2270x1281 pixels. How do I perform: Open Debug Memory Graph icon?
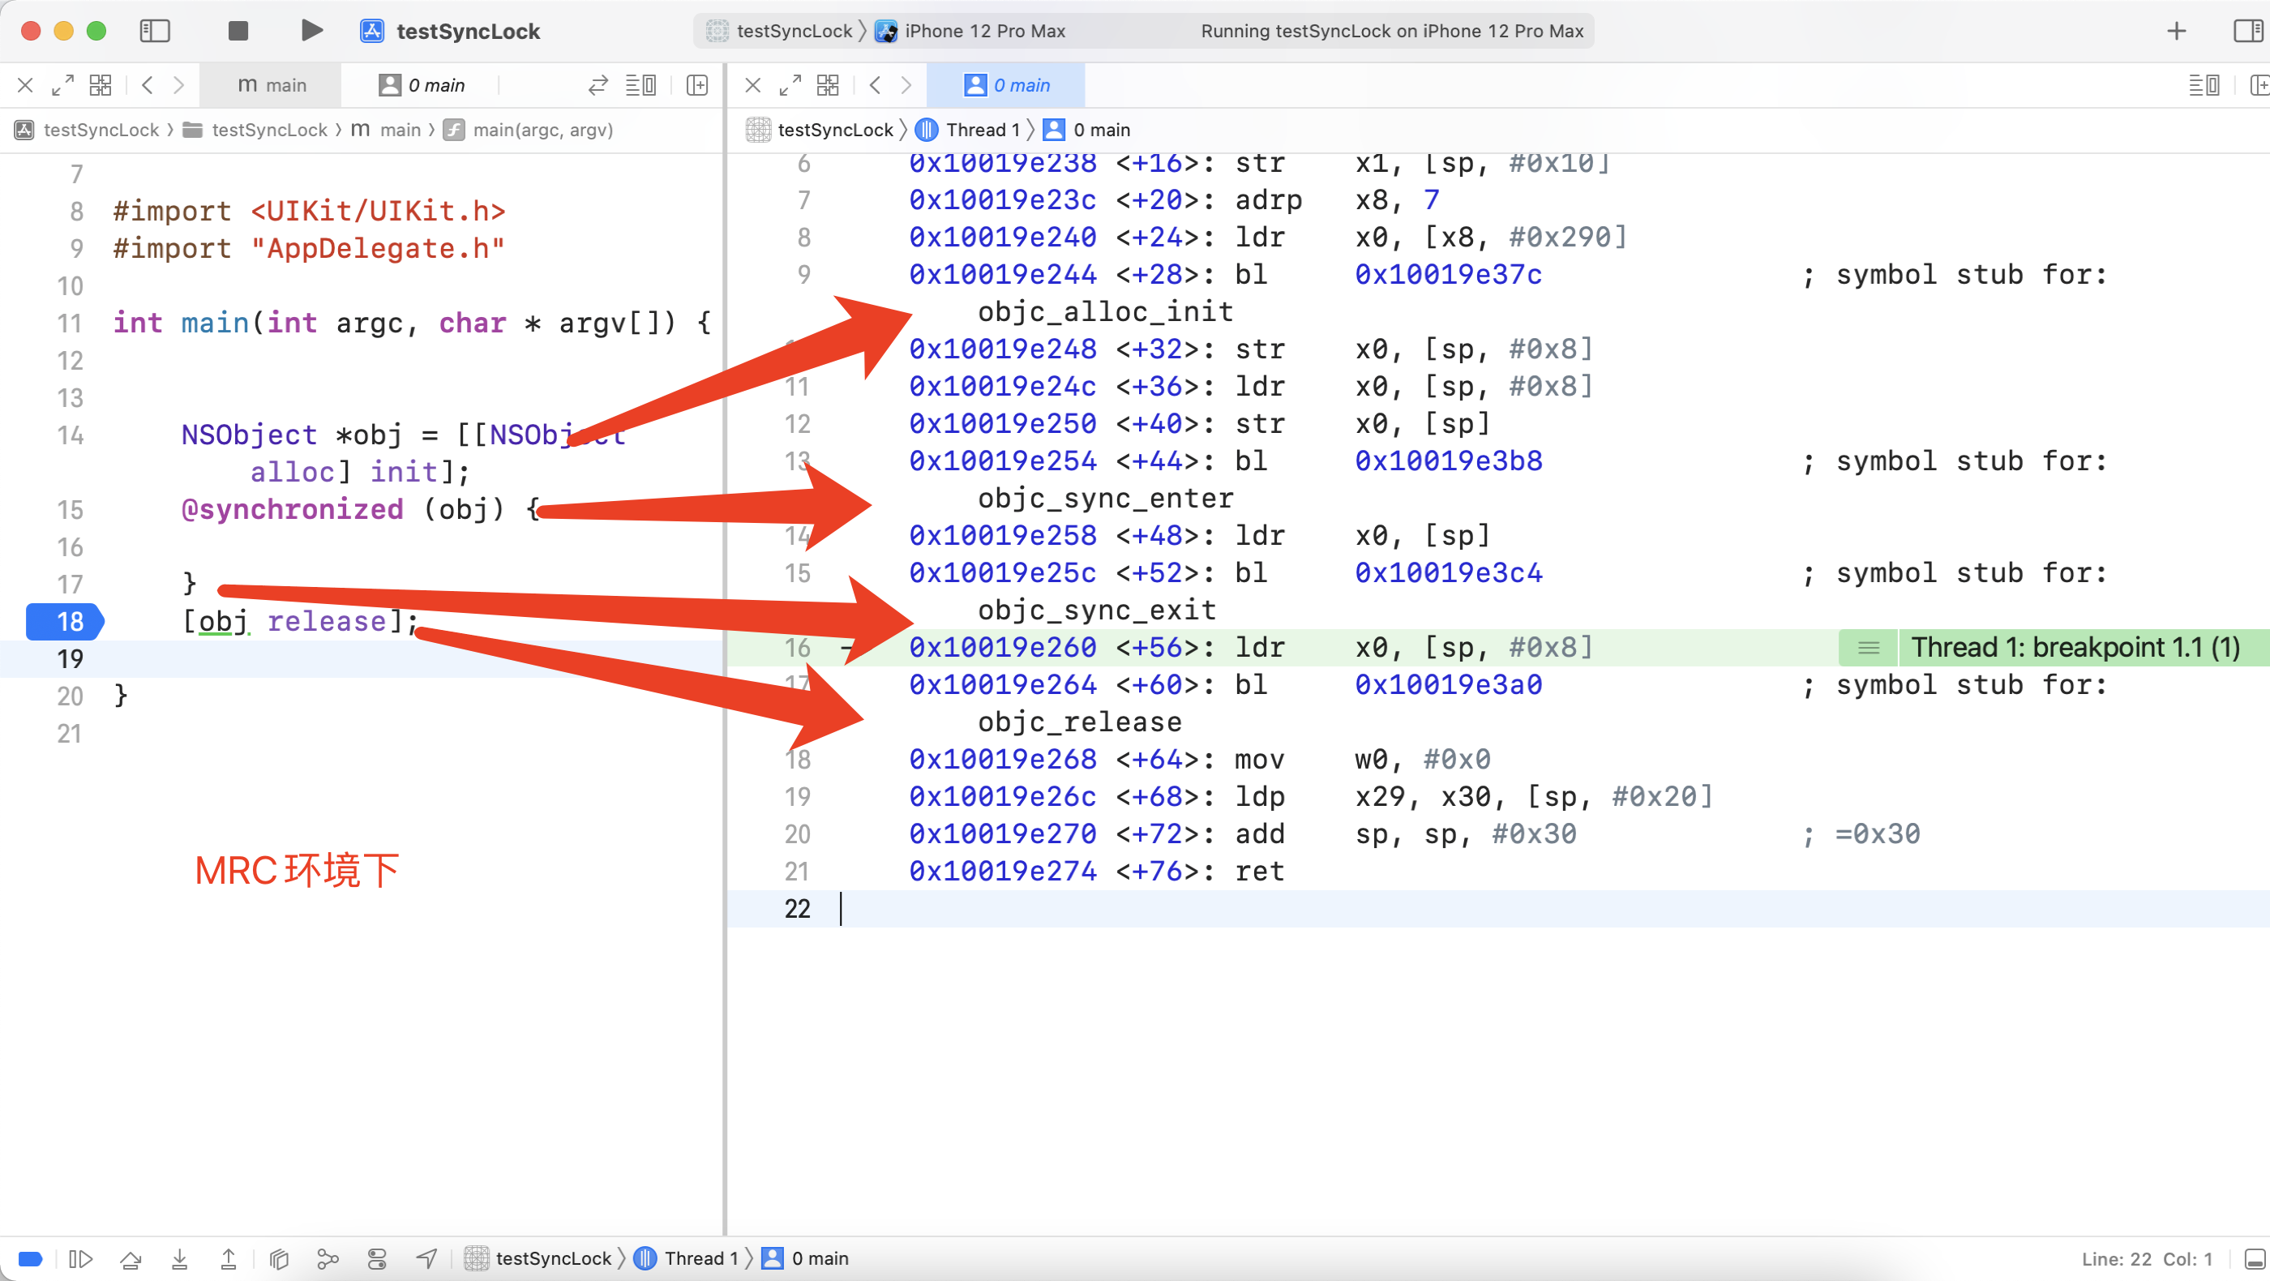(328, 1258)
